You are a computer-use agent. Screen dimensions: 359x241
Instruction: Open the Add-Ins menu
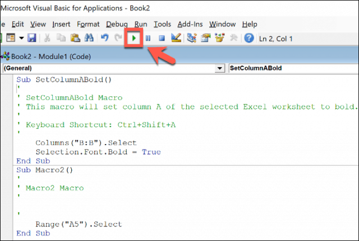[190, 24]
